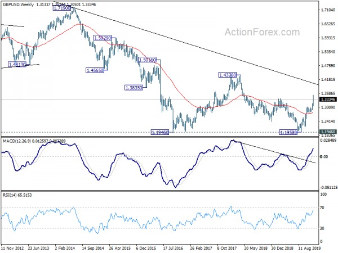Click the 1.19460 dashed-level price tag on axis

click(328, 132)
